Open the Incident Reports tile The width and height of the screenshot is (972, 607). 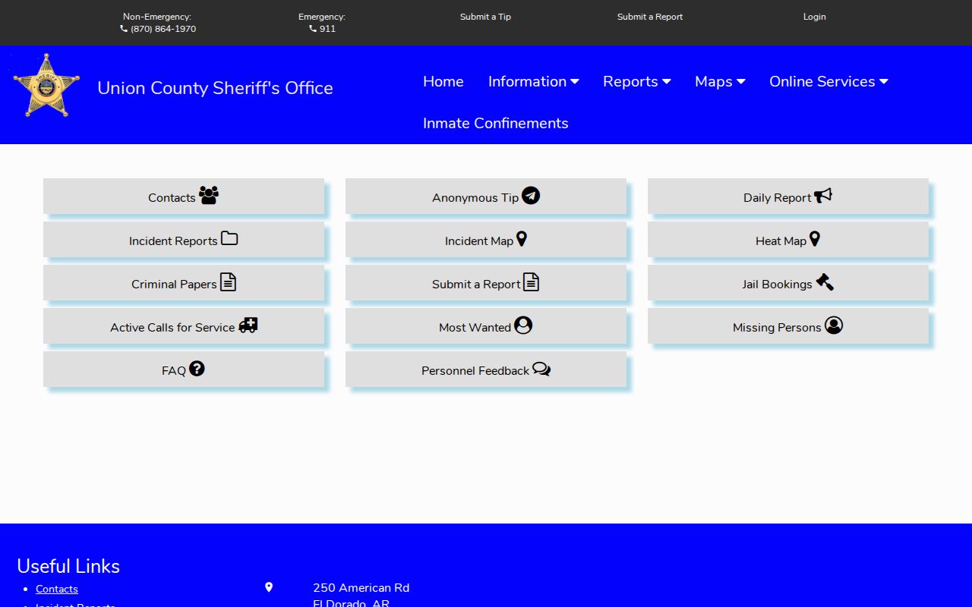pyautogui.click(x=184, y=240)
